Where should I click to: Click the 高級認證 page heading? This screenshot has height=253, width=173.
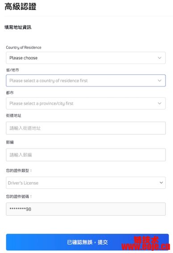(x=21, y=7)
